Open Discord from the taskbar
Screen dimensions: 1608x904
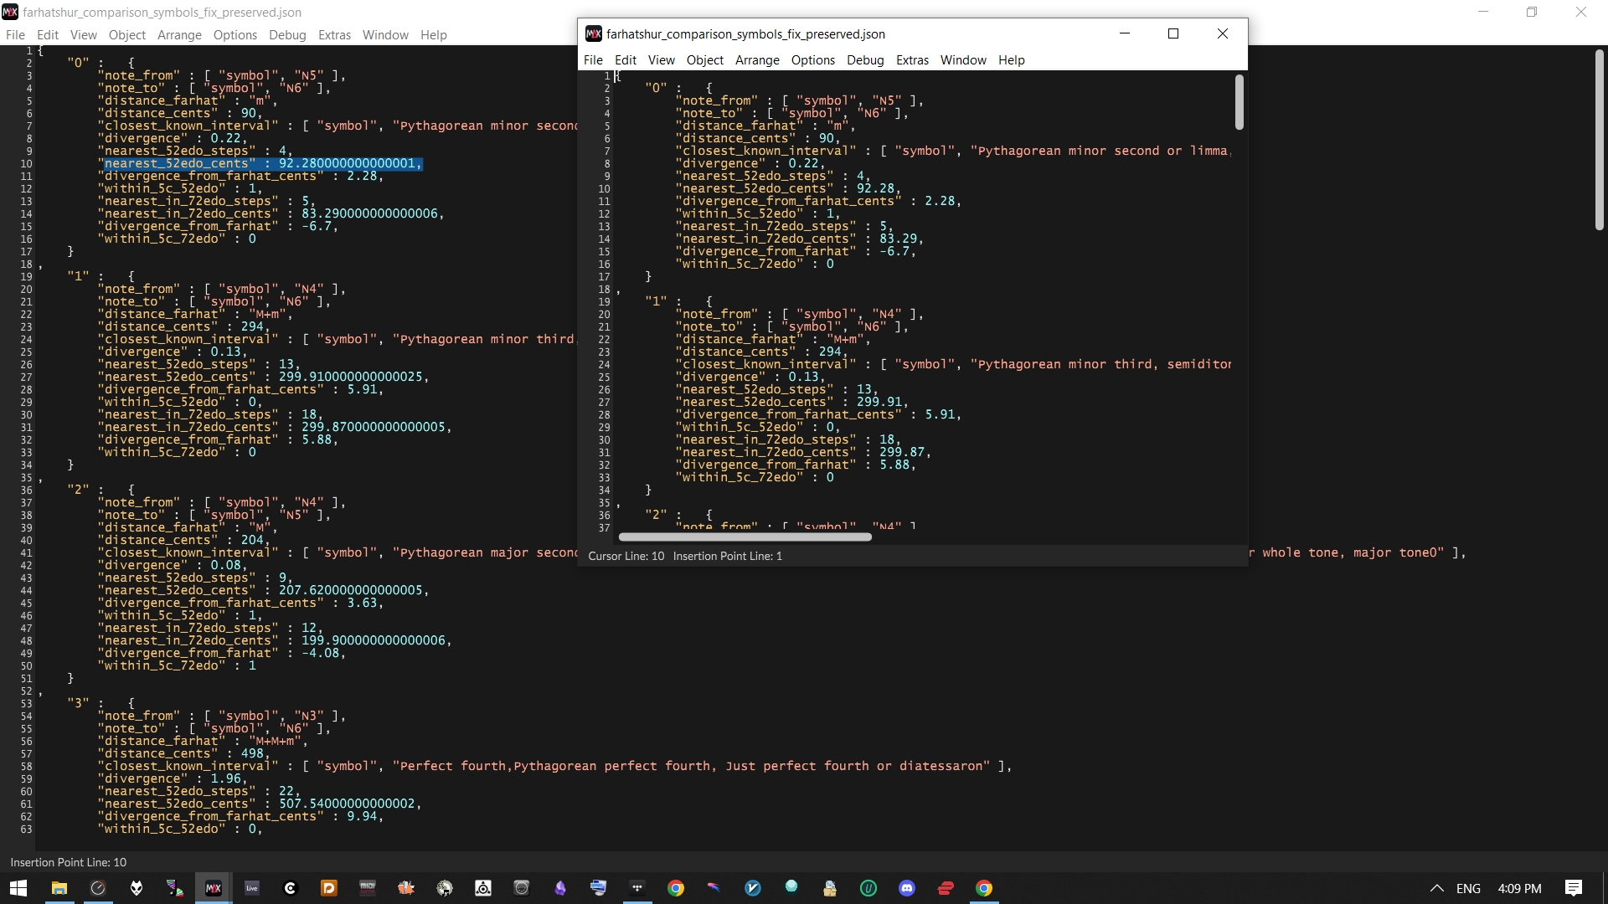pos(907,888)
